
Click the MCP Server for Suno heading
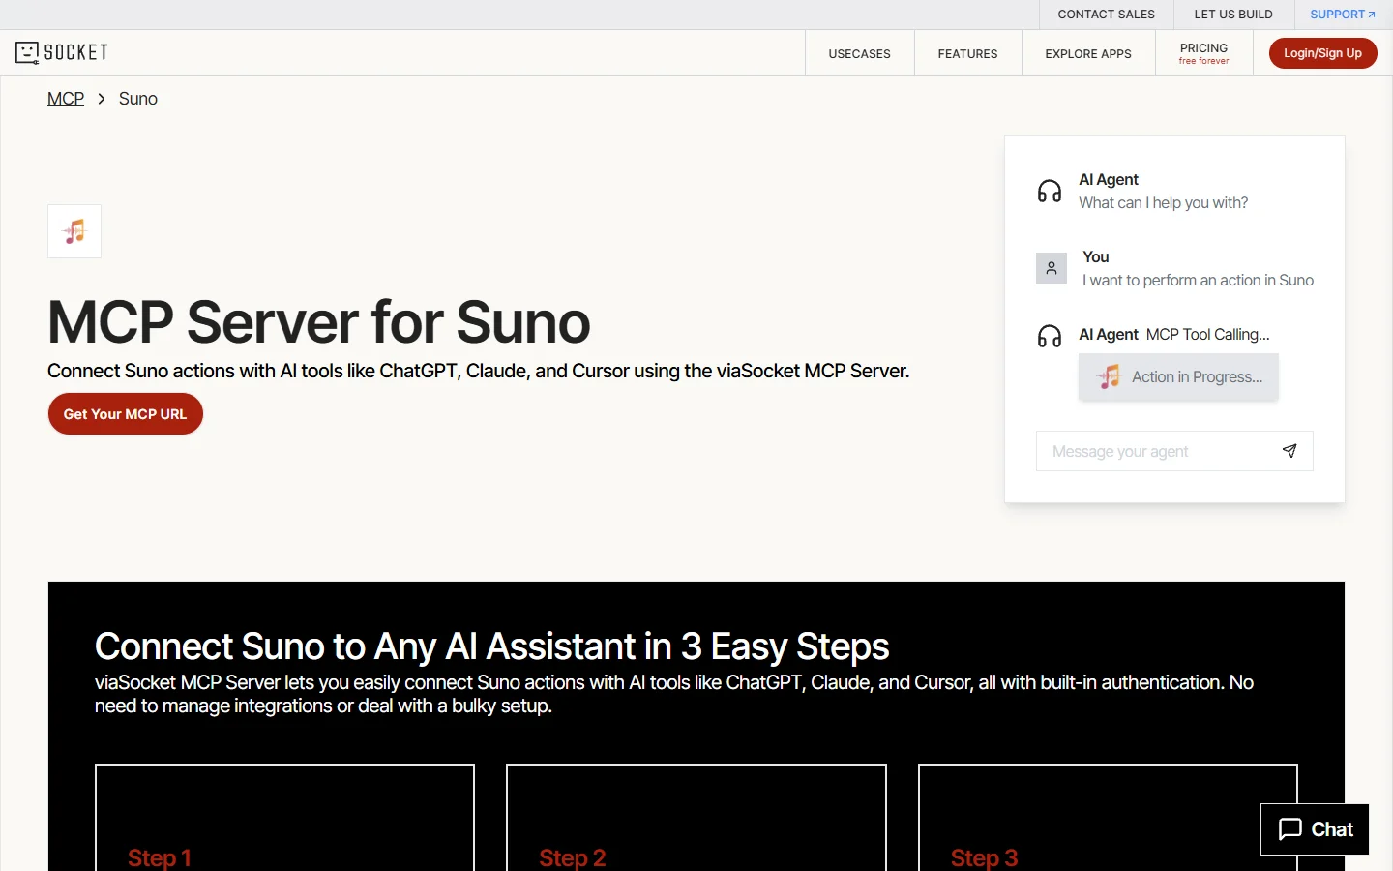pos(319,322)
